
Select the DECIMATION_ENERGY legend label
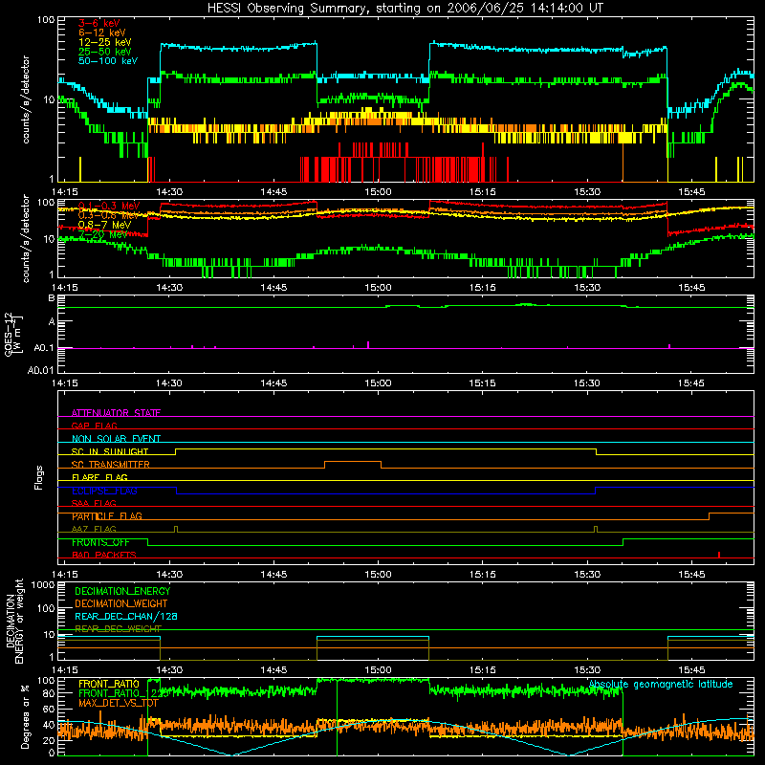[122, 591]
